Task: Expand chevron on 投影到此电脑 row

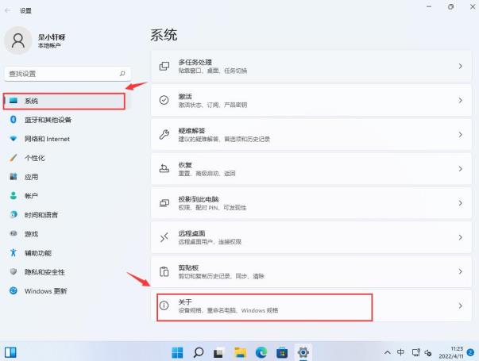Action: tap(461, 203)
